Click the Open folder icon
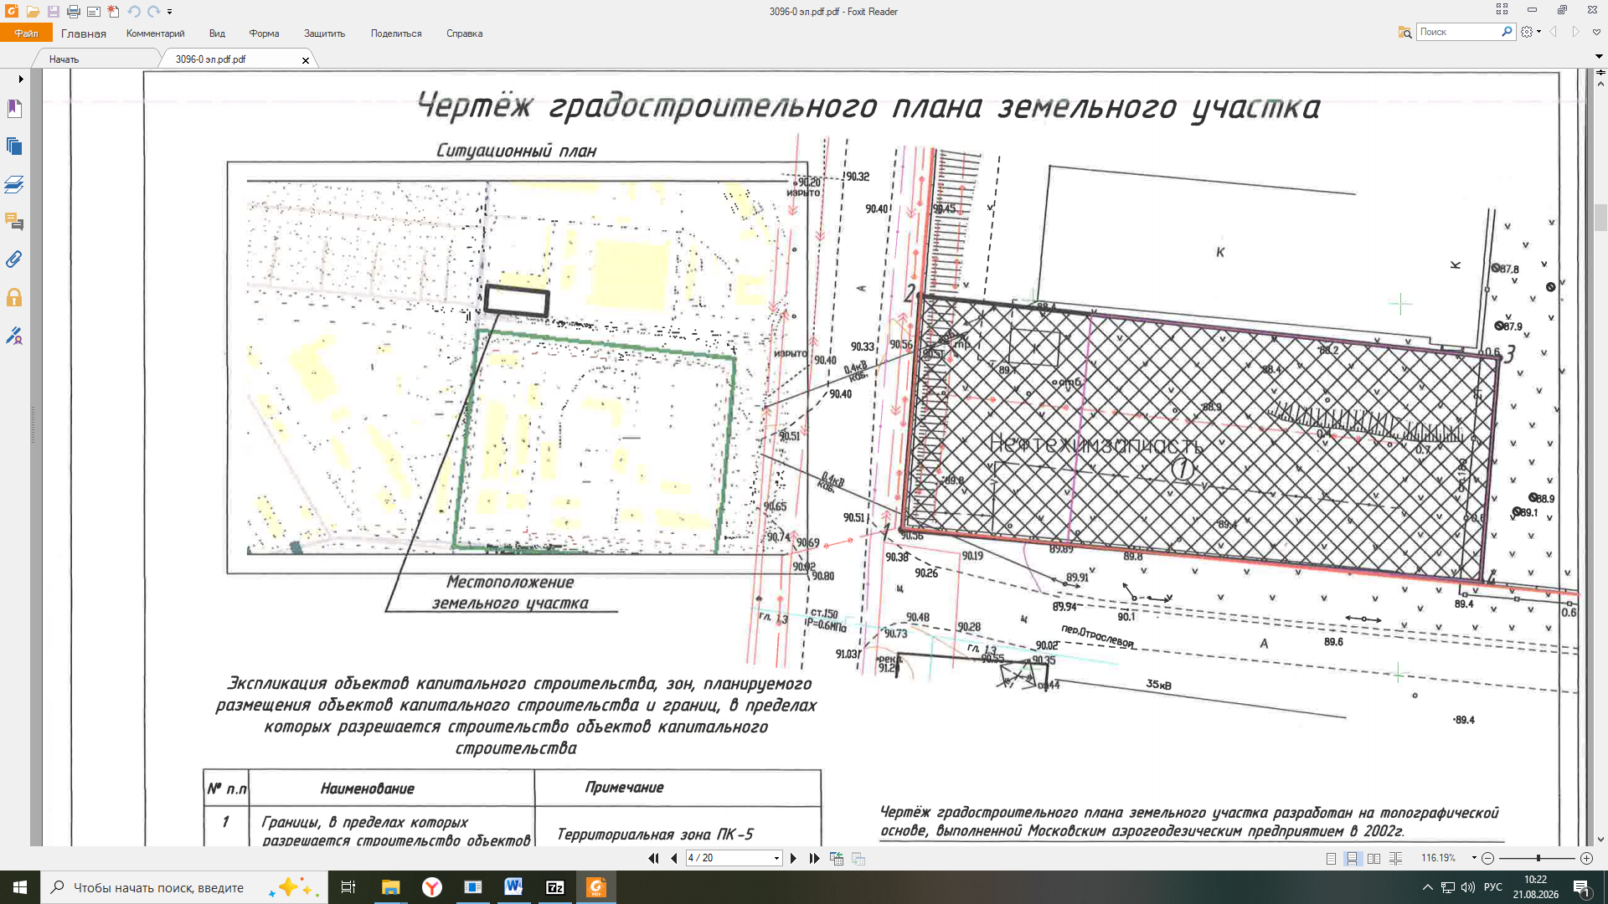This screenshot has height=904, width=1608. (33, 12)
